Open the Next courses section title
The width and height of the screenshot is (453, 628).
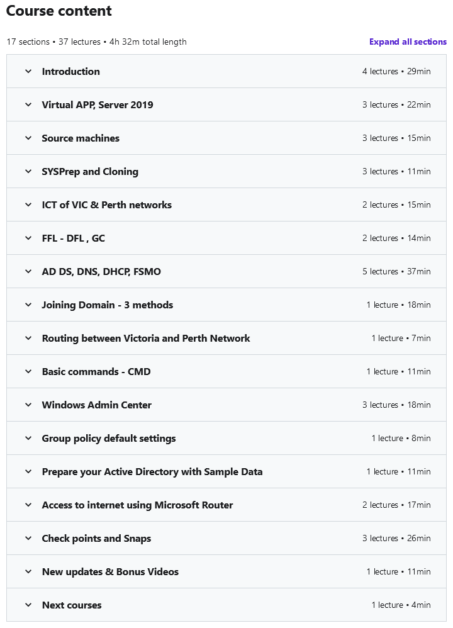click(72, 605)
